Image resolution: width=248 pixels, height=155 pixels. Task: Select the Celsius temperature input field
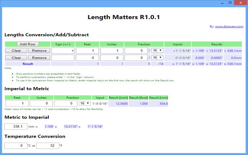point(16,146)
